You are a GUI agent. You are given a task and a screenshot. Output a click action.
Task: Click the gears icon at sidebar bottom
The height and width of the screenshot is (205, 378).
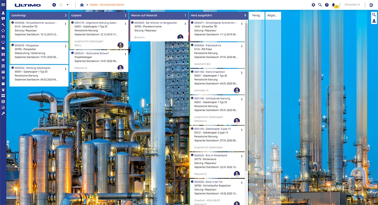click(3, 114)
